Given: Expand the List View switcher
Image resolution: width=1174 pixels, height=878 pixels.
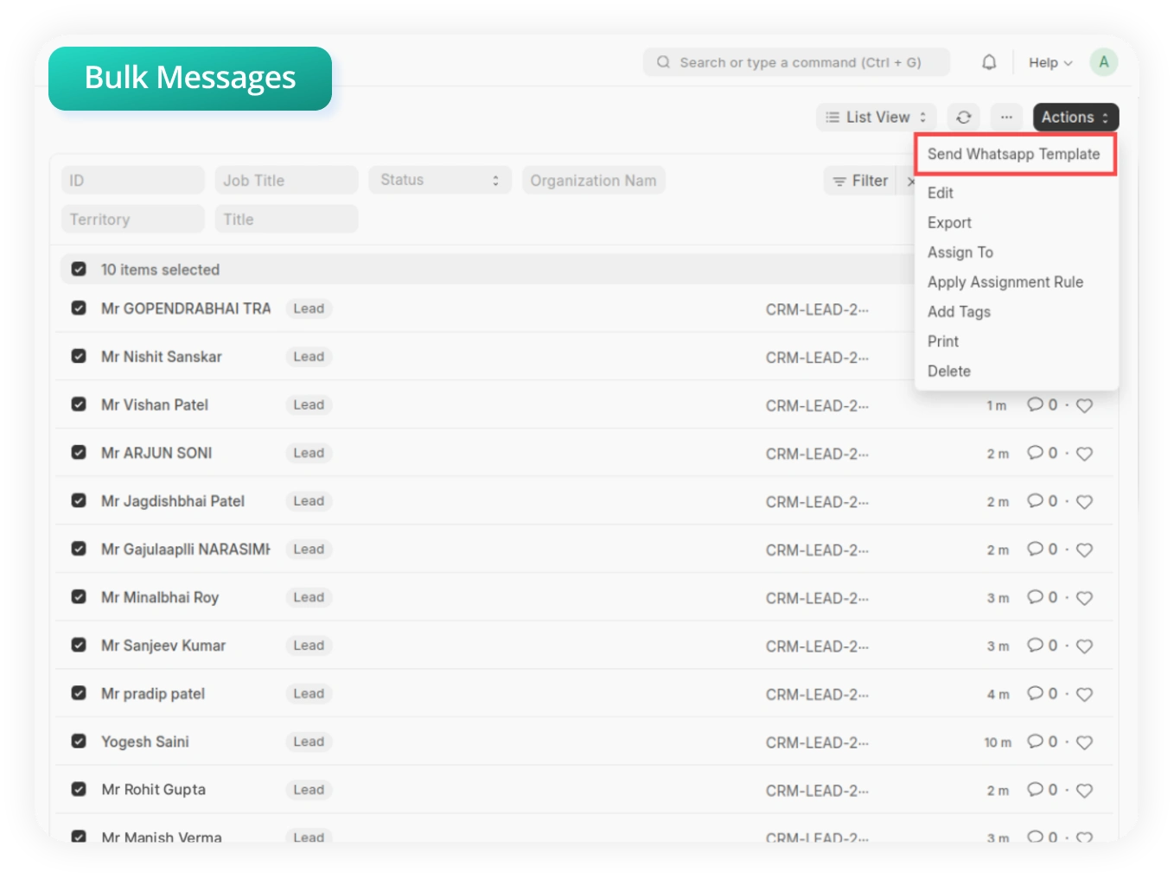Looking at the screenshot, I should (x=876, y=118).
